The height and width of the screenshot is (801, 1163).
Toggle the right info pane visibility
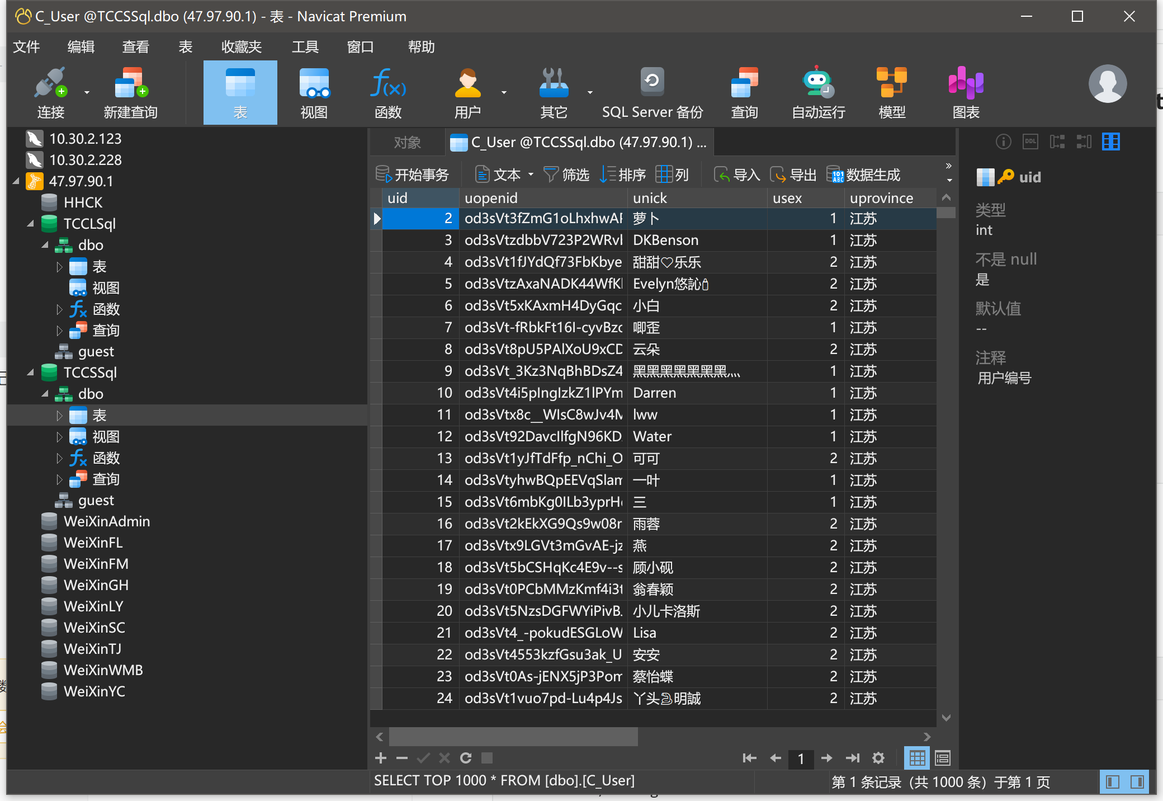(x=1137, y=782)
